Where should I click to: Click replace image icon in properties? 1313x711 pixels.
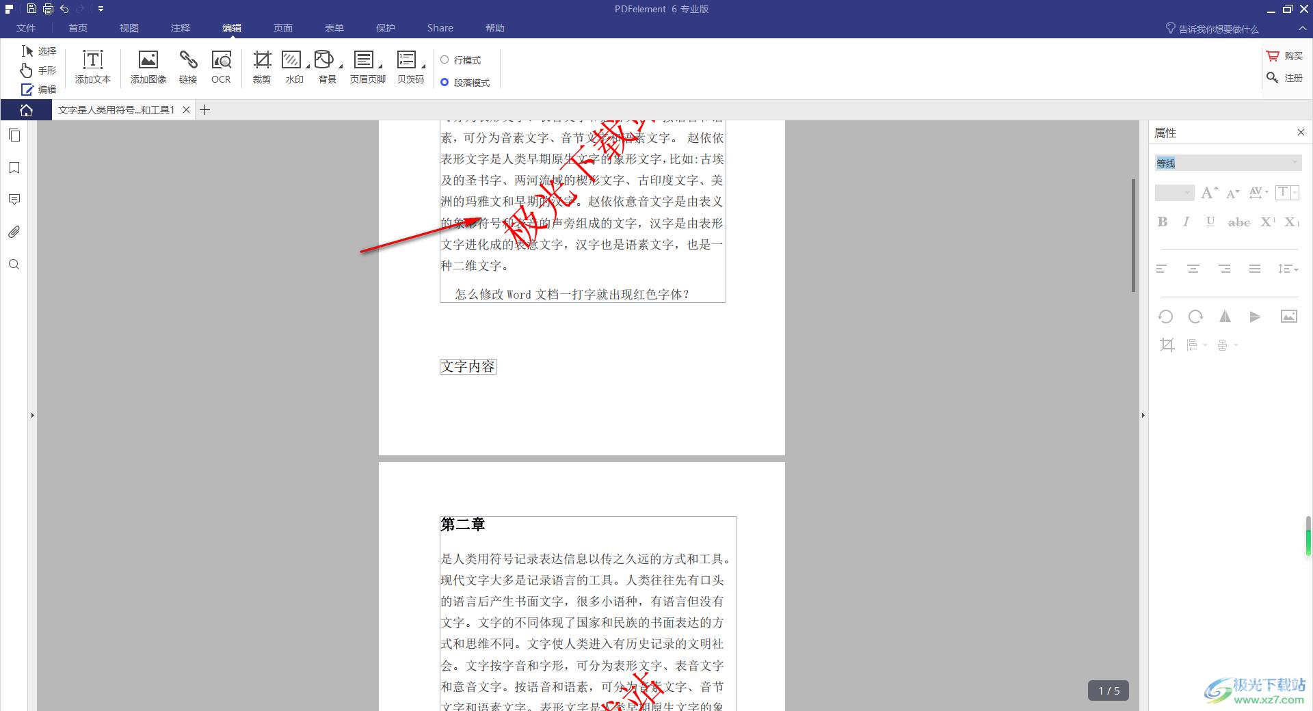click(x=1288, y=317)
